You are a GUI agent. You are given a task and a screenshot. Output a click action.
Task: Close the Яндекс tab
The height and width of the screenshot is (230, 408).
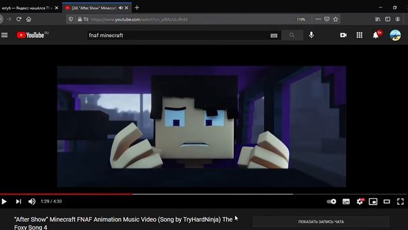pos(57,8)
